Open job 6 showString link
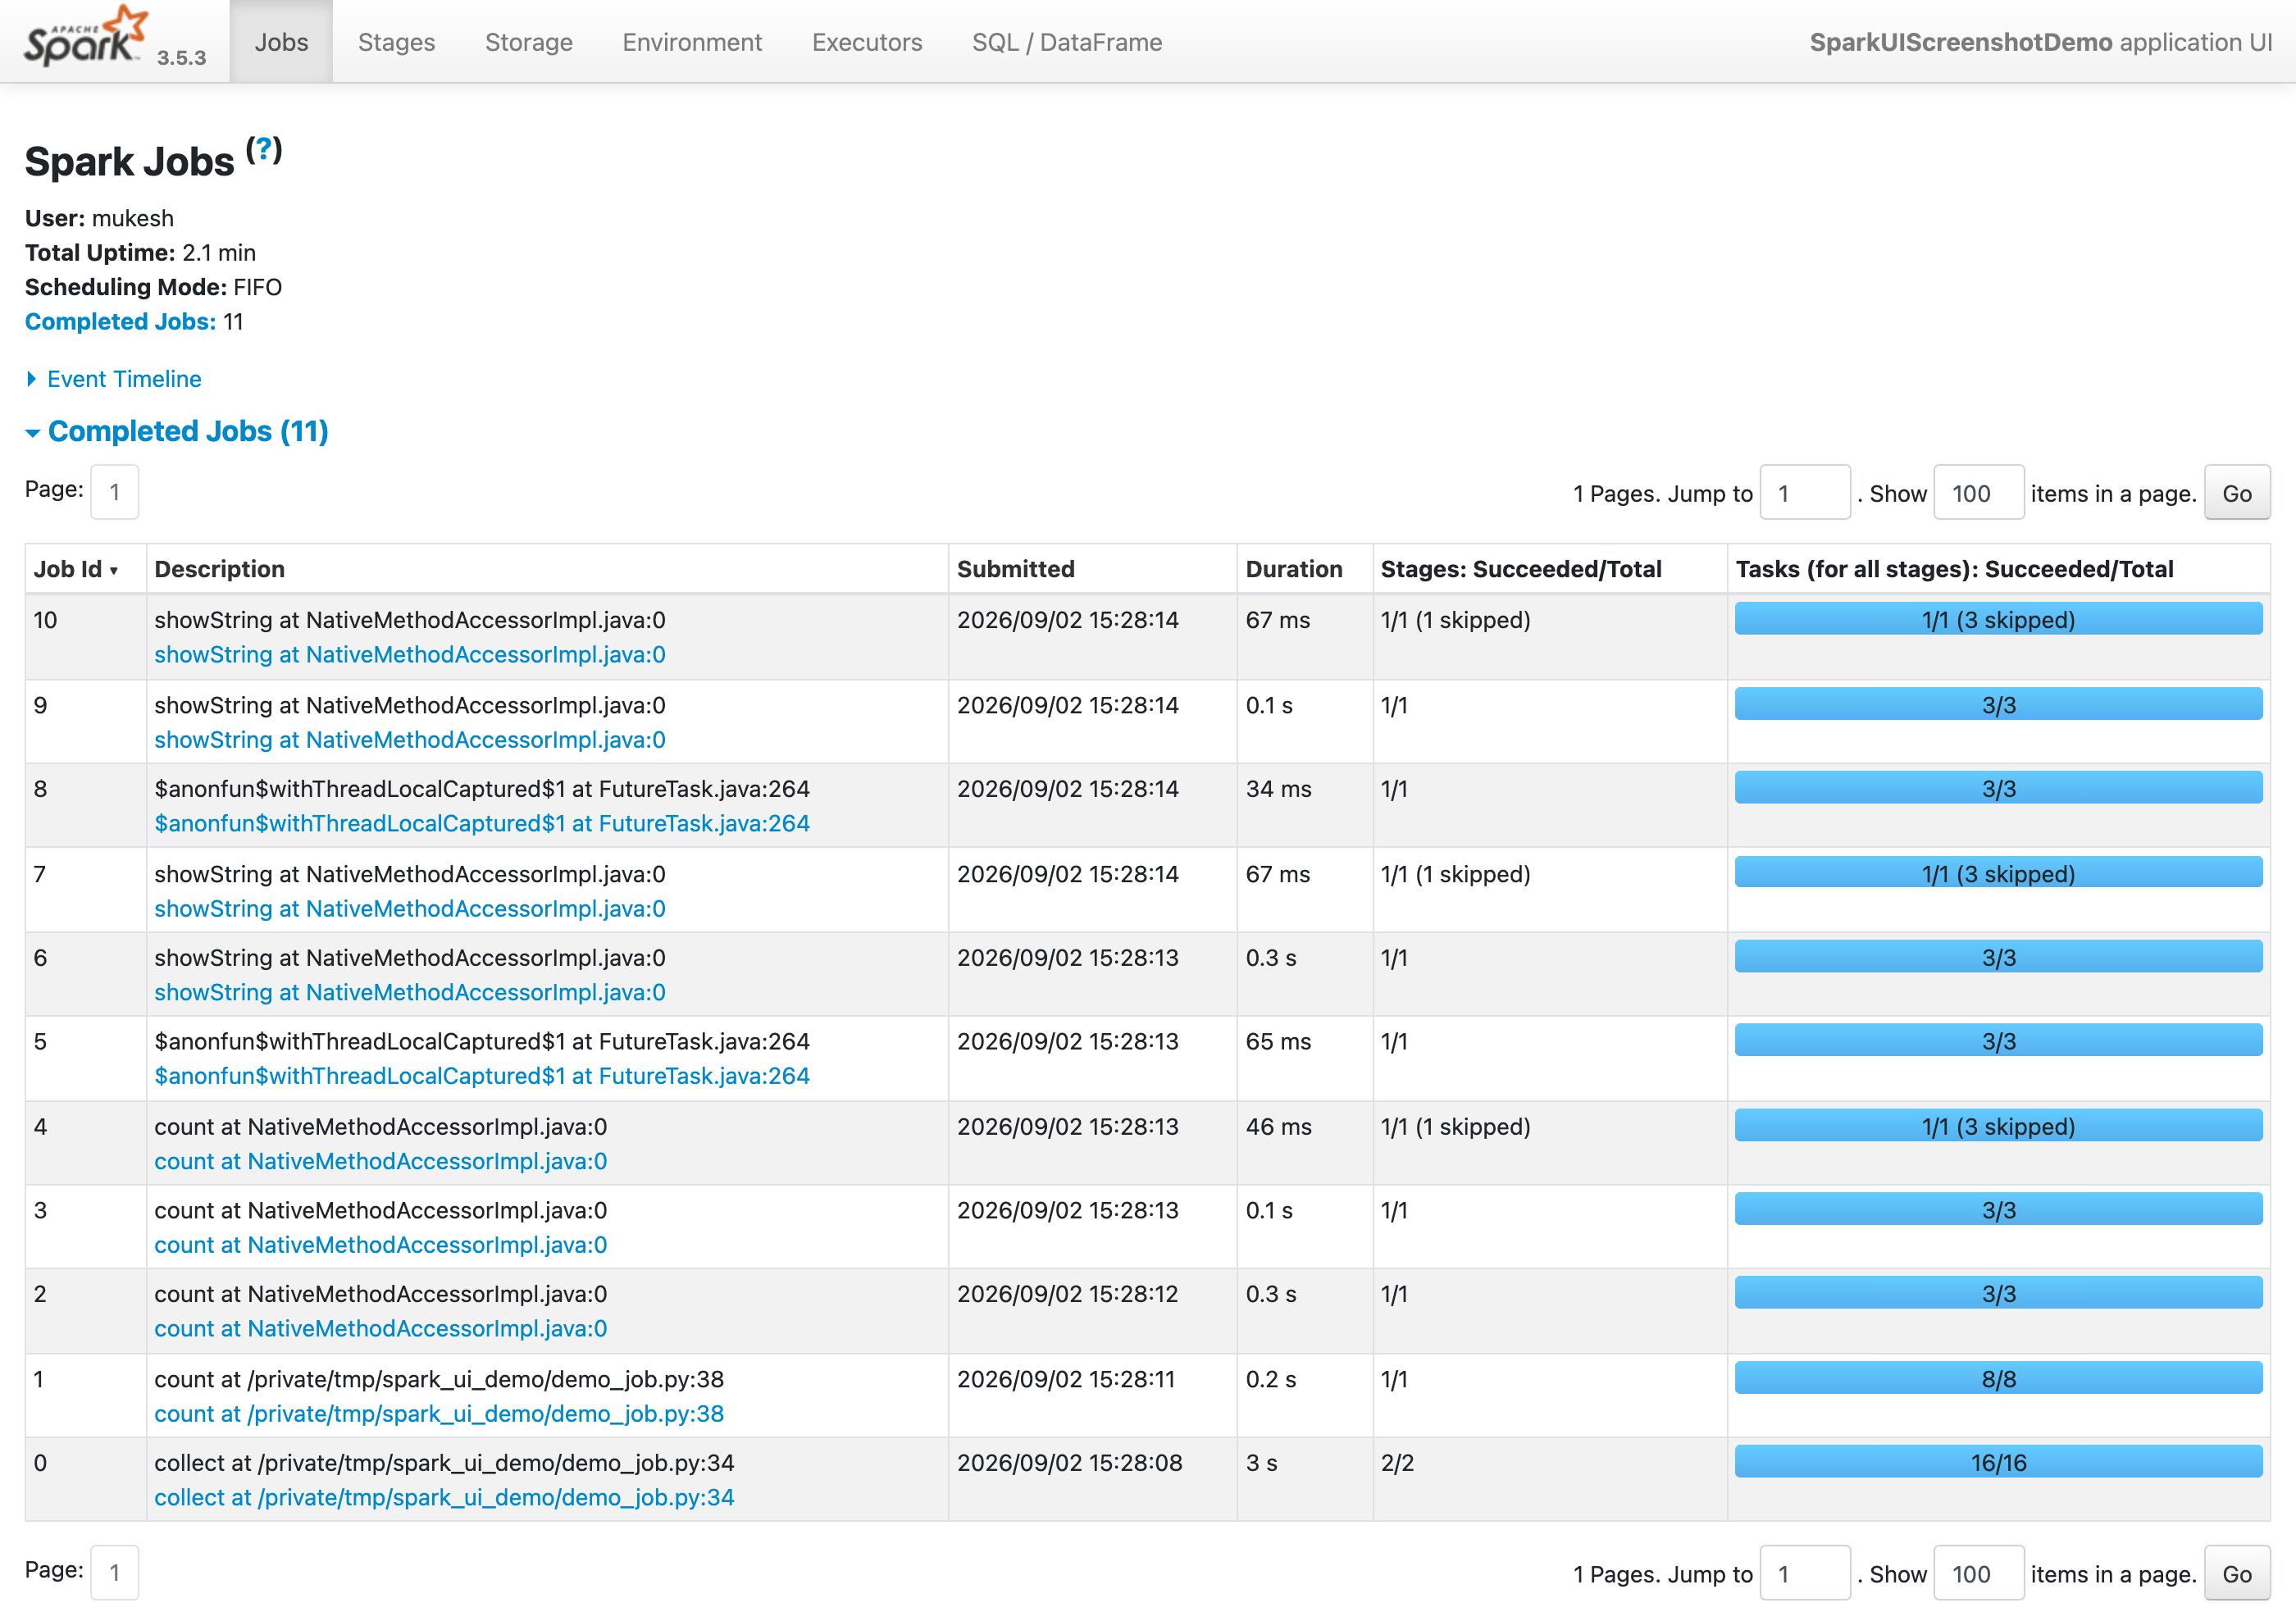 [409, 992]
